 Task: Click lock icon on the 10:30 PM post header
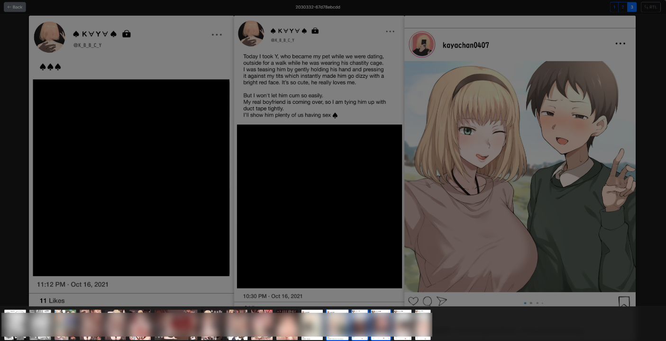tap(315, 30)
